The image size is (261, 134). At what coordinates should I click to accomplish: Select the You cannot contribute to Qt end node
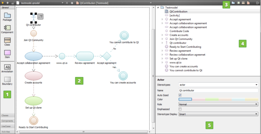(x=124, y=35)
